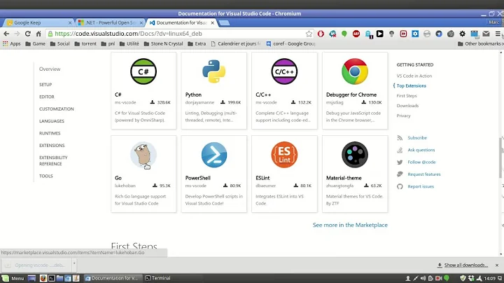Click the browser back arrow

6,34
